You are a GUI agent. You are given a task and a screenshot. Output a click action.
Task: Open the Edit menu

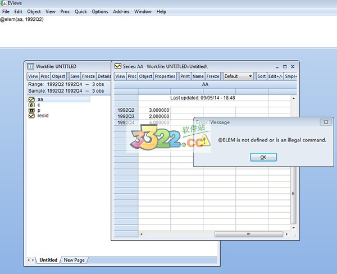click(19, 12)
